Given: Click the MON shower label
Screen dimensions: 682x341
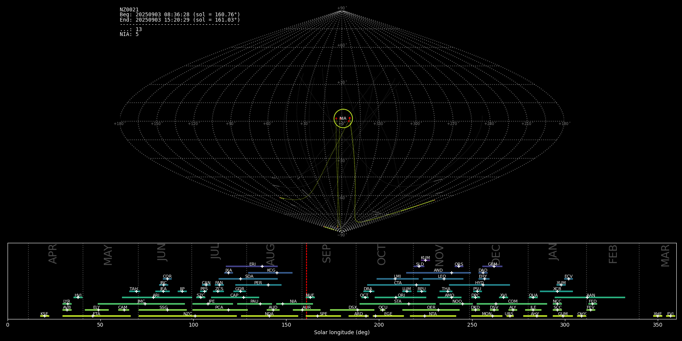Looking at the screenshot, I should click(x=486, y=314).
